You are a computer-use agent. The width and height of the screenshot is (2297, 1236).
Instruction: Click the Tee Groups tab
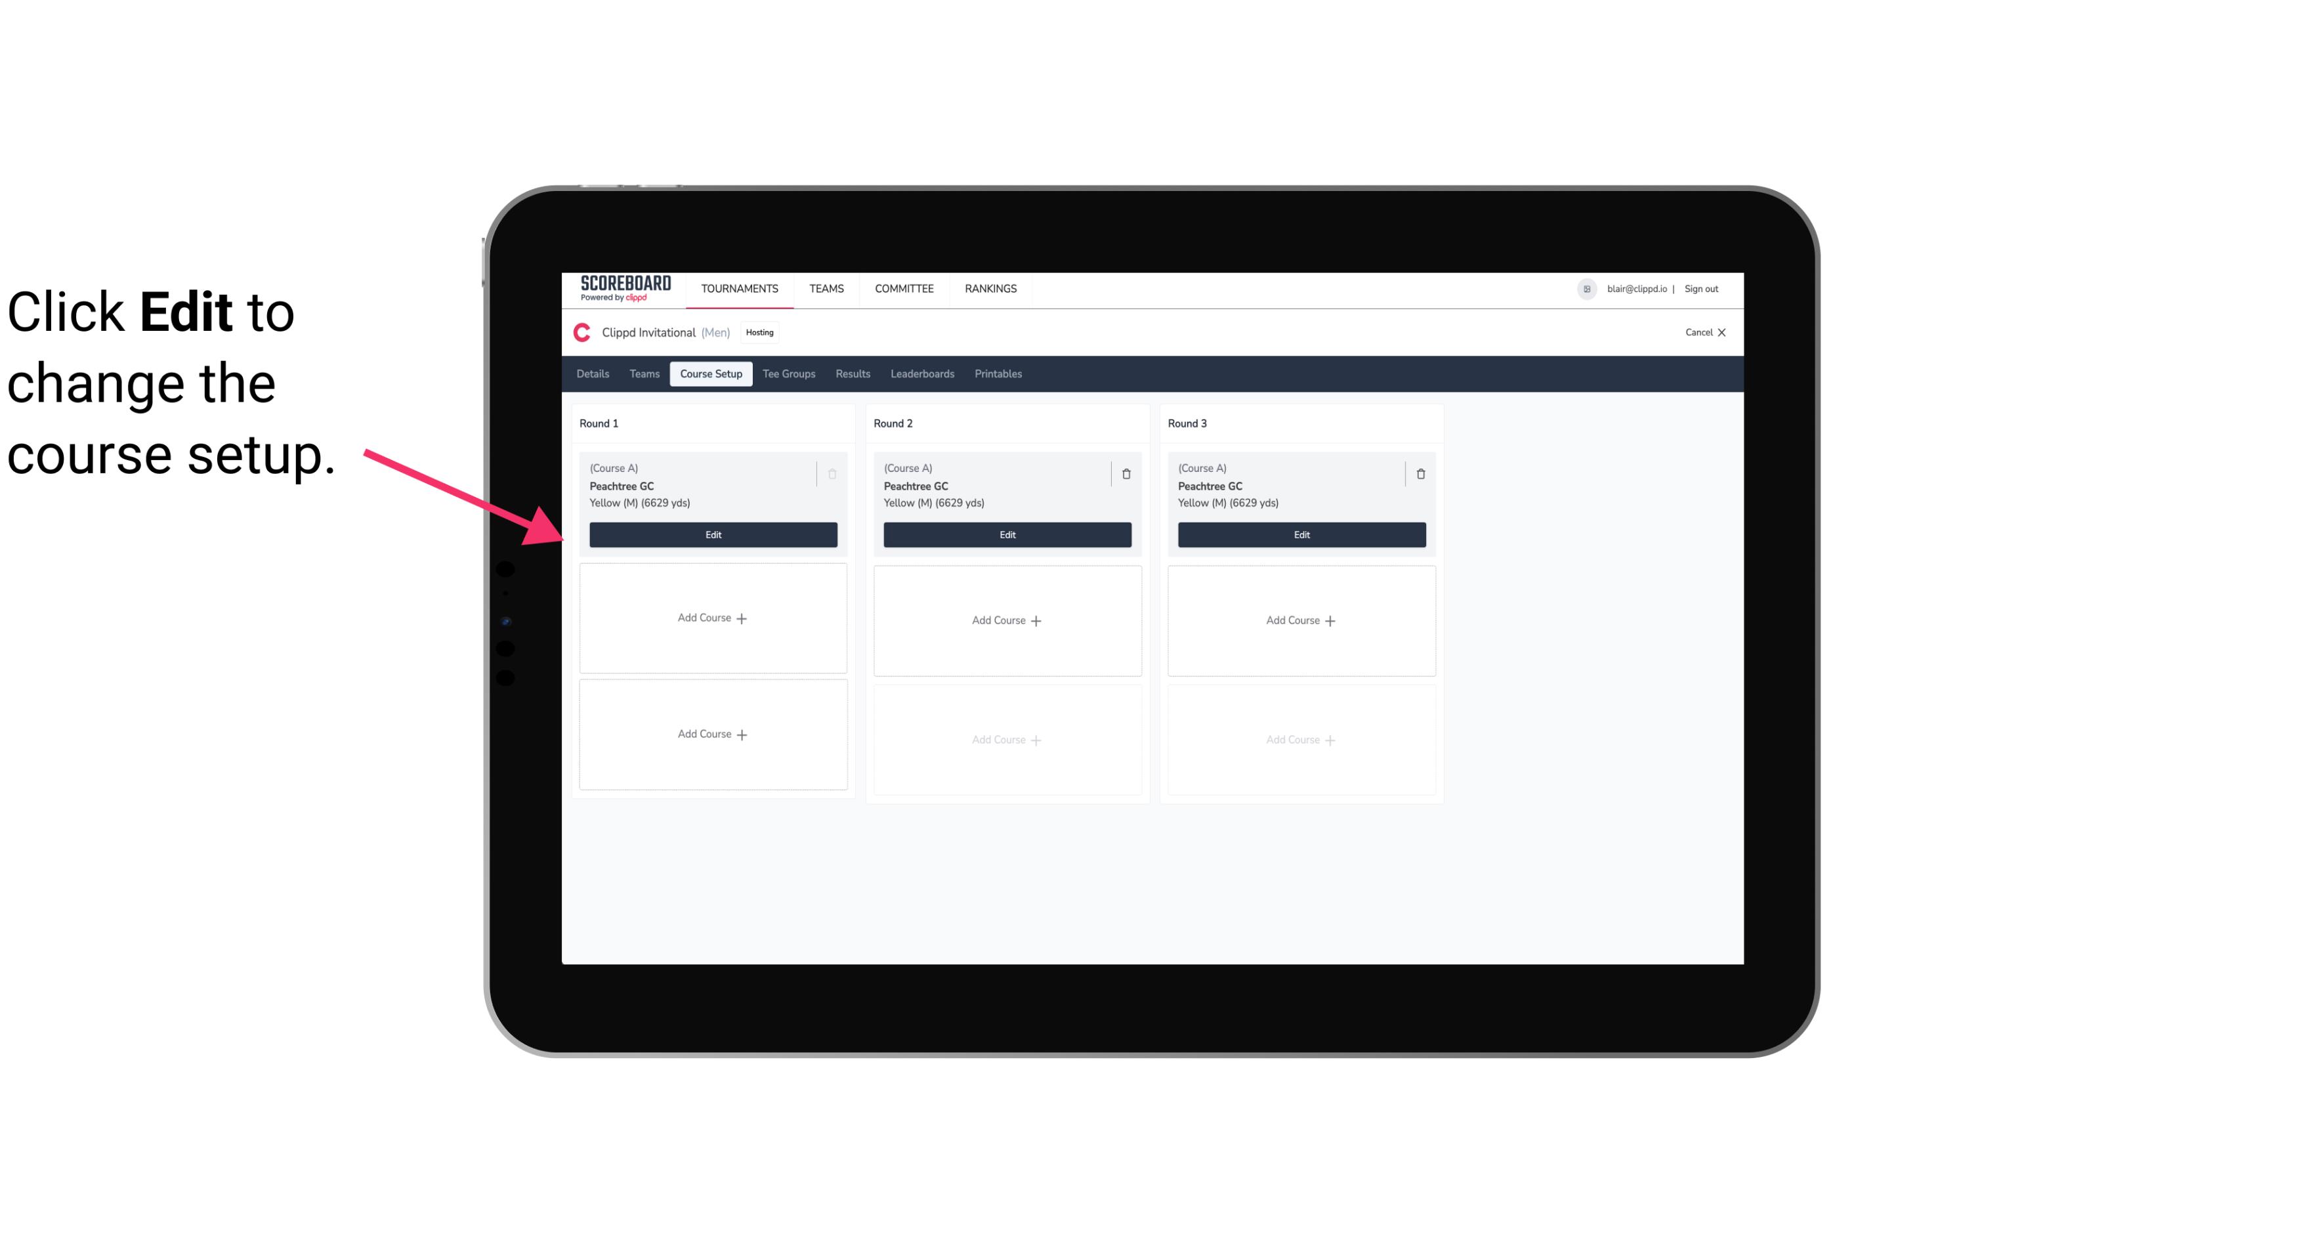(788, 373)
